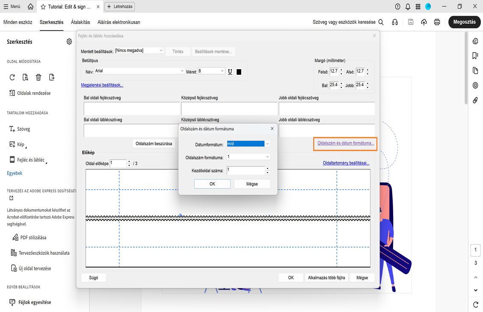Viewport: 483px width, 312px height.
Task: Switch to the Szerkesztés tab
Action: pos(51,22)
